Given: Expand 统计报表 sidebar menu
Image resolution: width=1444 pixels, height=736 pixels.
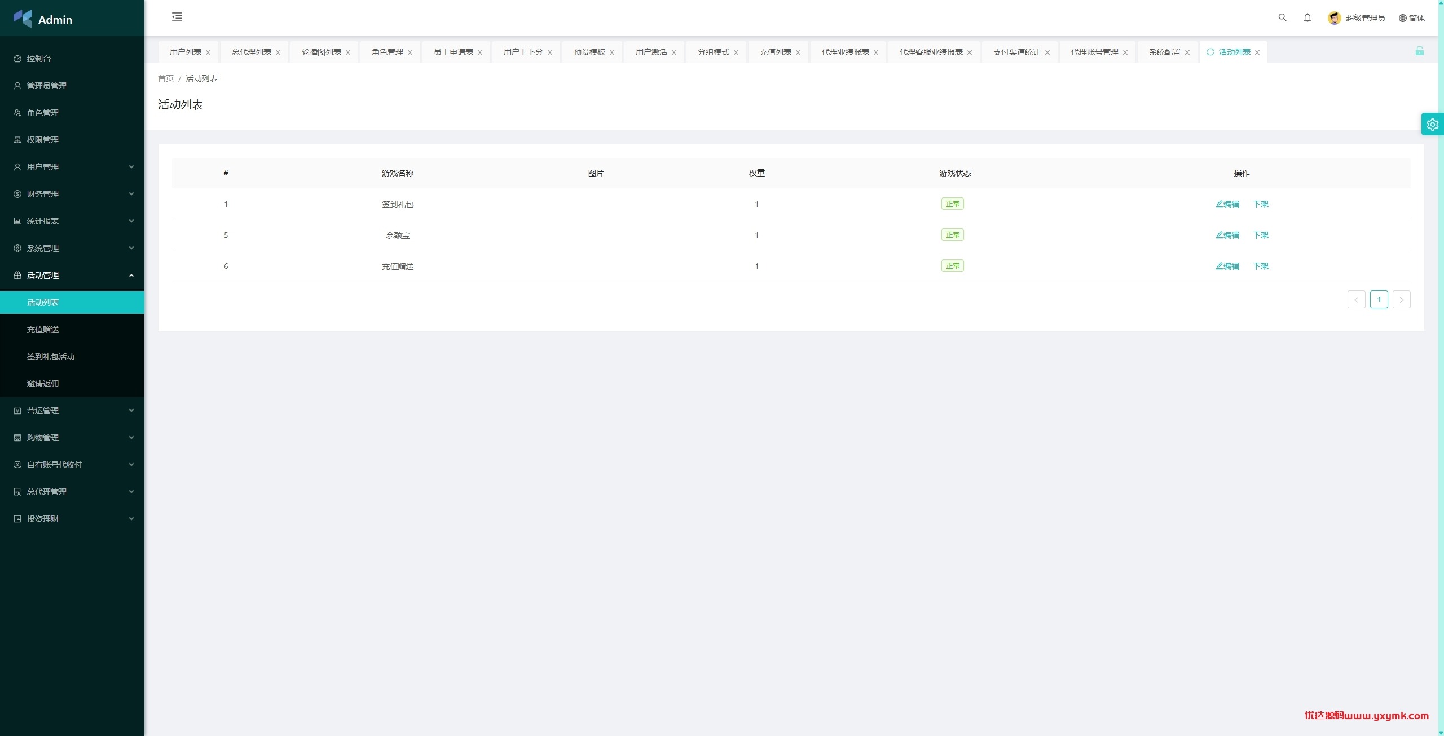Looking at the screenshot, I should coord(72,221).
